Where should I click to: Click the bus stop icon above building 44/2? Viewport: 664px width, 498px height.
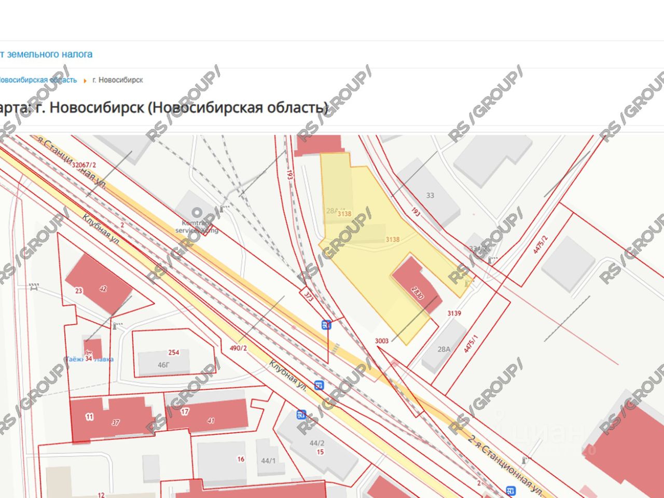tap(301, 414)
